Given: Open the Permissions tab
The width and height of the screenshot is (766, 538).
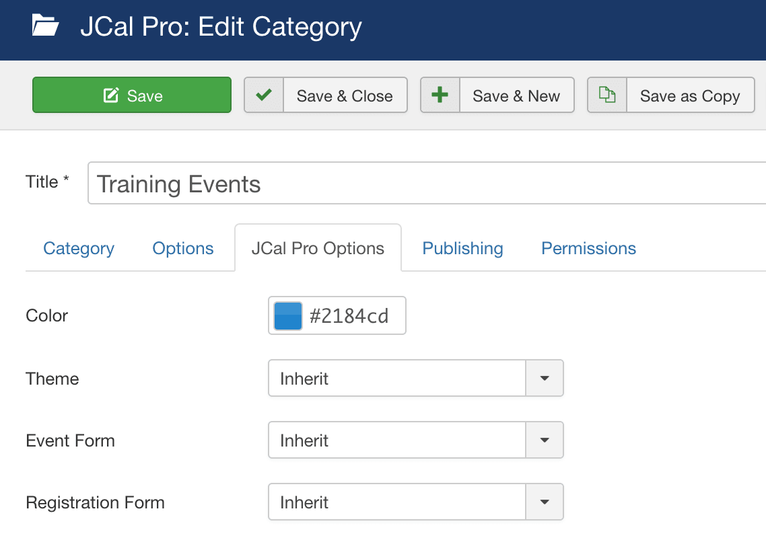Looking at the screenshot, I should 589,249.
